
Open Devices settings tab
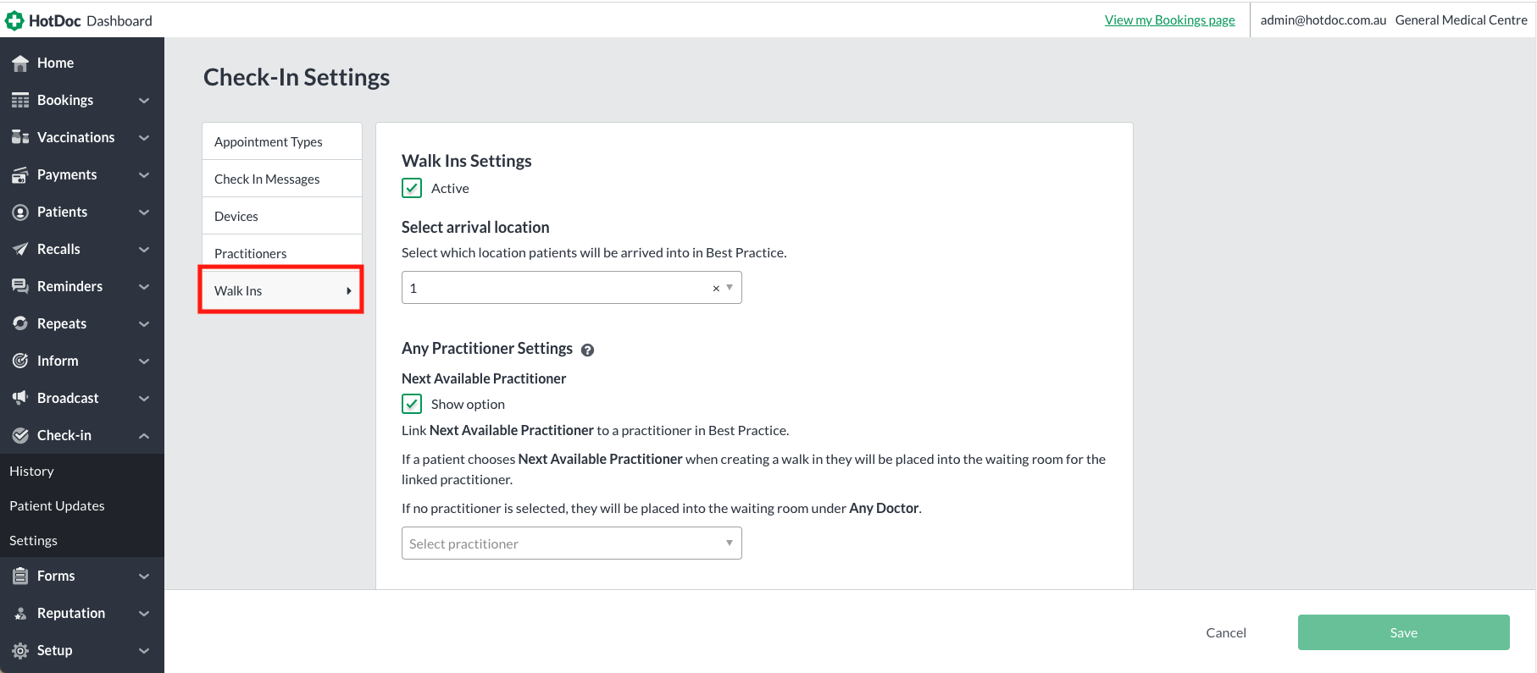tap(282, 216)
